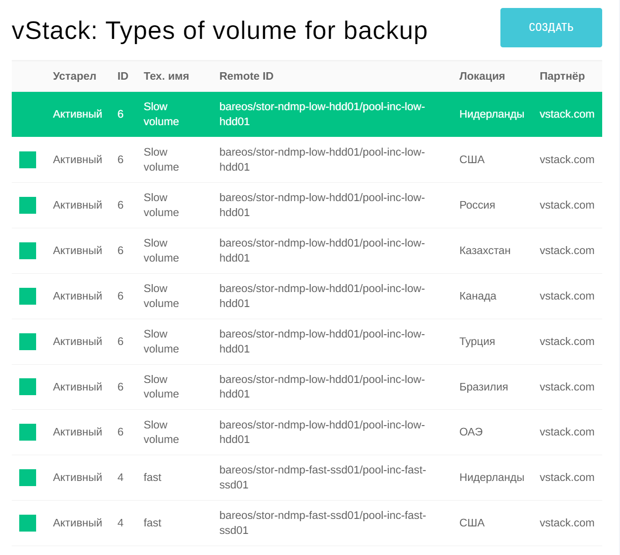620x555 pixels.
Task: Select the США location in Slow volume row
Action: 472,160
